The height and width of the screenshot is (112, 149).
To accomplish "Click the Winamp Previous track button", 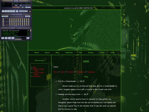I will pos(3,11).
